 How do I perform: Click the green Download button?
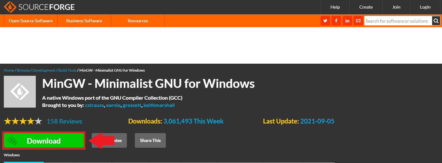click(44, 141)
